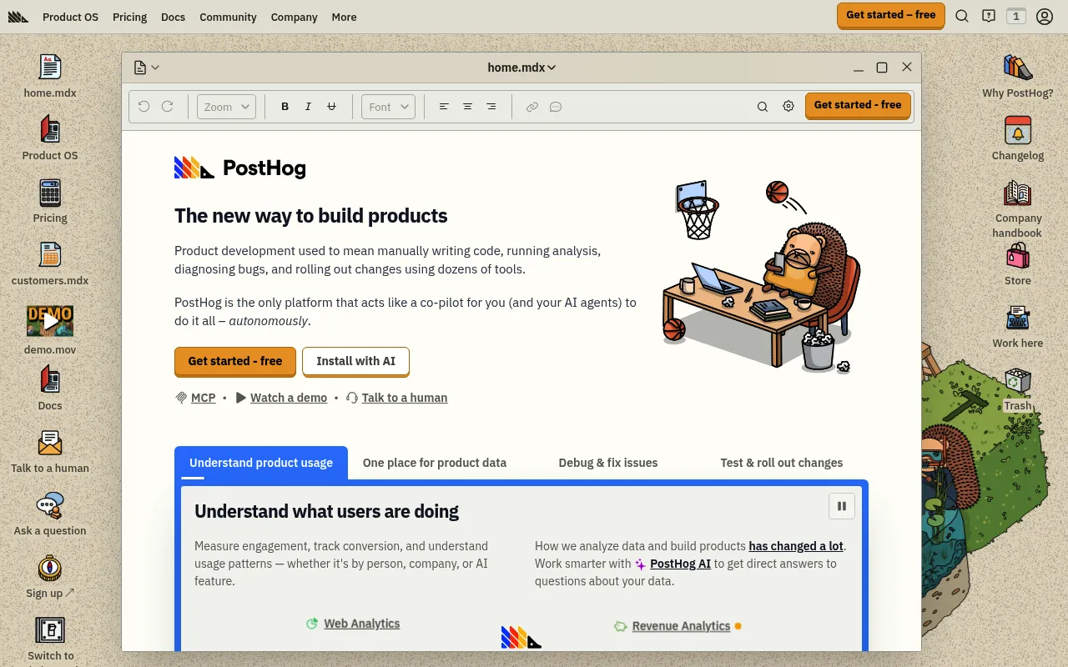The width and height of the screenshot is (1068, 667).
Task: Toggle italic formatting
Action: [308, 107]
